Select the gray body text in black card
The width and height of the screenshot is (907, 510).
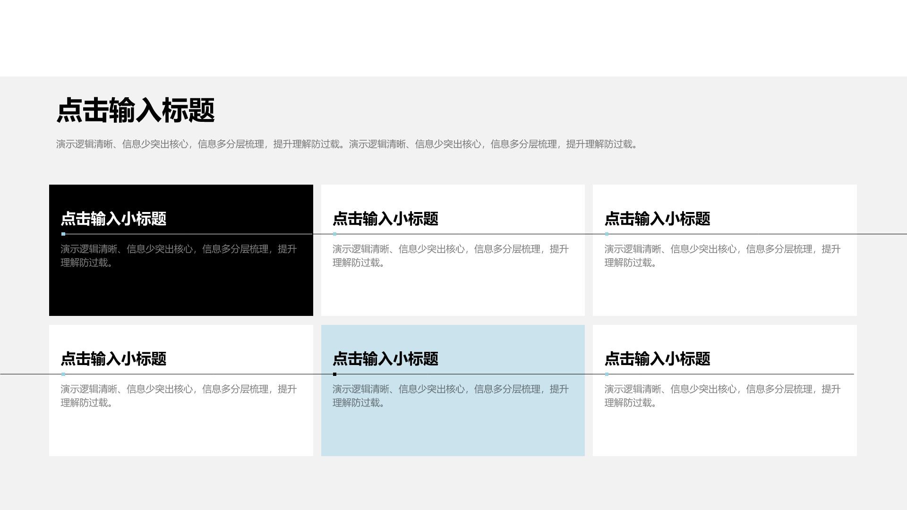pyautogui.click(x=179, y=255)
